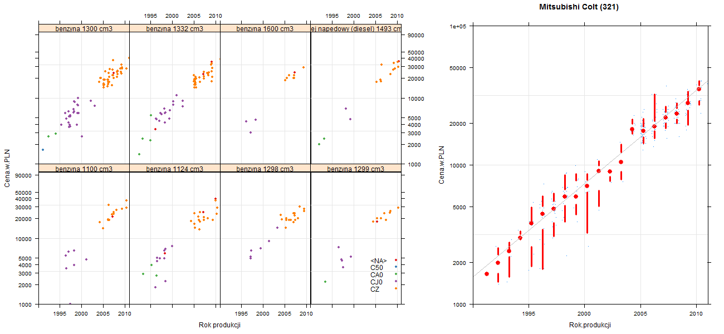
Task: Select the "benzyna 1300 cm3" panel header
Action: coord(84,28)
